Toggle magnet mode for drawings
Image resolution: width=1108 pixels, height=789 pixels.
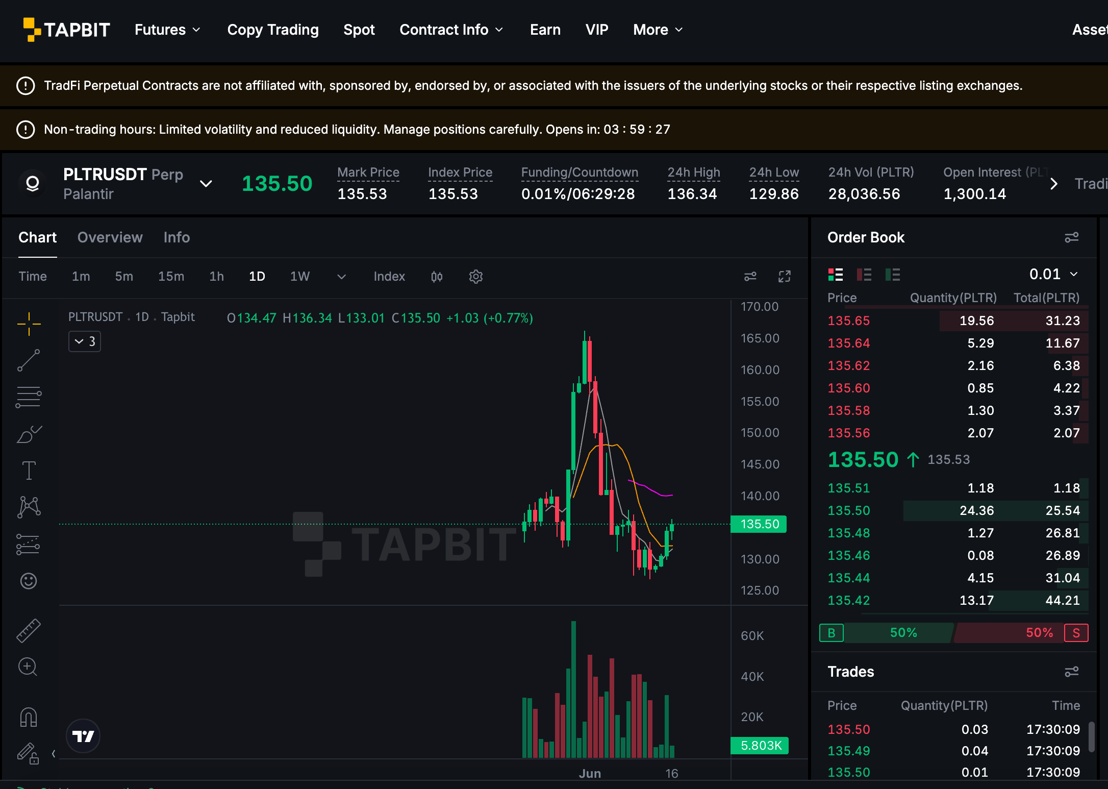(29, 717)
